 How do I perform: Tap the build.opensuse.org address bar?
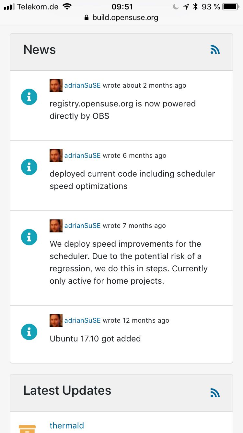[x=125, y=18]
